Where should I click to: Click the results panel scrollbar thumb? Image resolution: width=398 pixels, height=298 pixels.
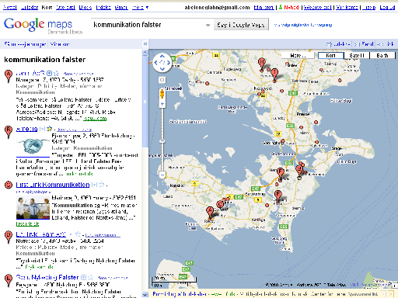point(145,102)
